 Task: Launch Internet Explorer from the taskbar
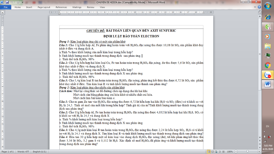tap(268, 17)
